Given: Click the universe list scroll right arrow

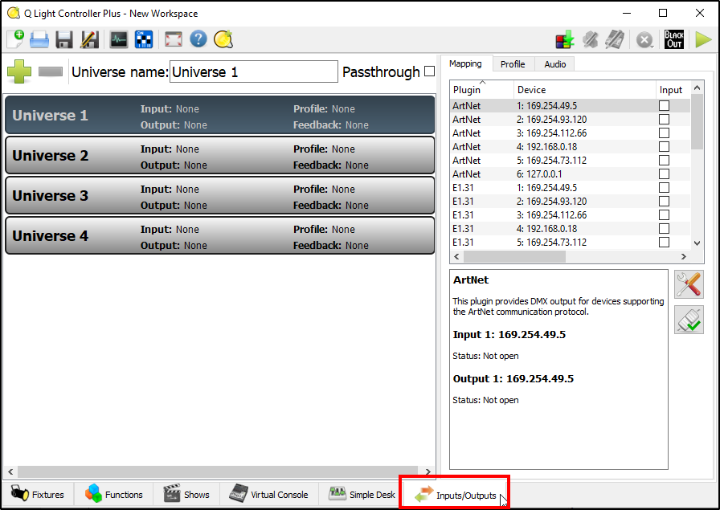Looking at the screenshot, I should pyautogui.click(x=428, y=471).
